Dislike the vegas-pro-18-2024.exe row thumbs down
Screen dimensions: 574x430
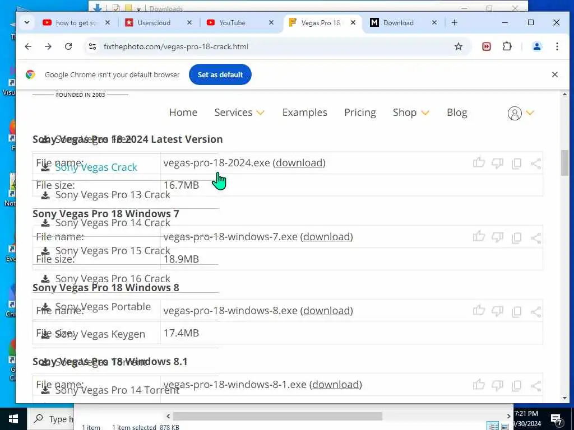coord(497,163)
